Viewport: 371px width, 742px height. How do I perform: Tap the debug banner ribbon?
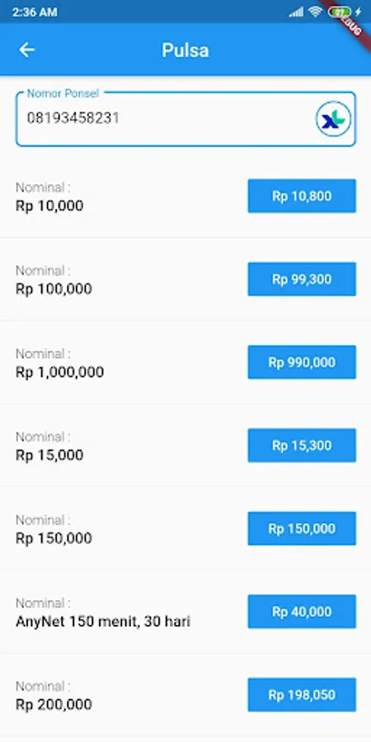click(x=352, y=21)
